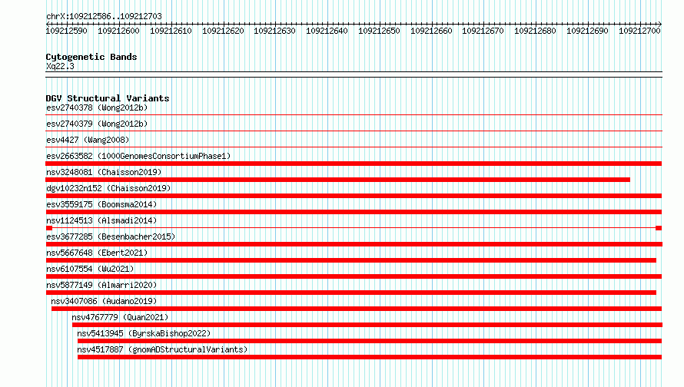Select the esv4427 (Wang2008) variant label

tap(88, 140)
